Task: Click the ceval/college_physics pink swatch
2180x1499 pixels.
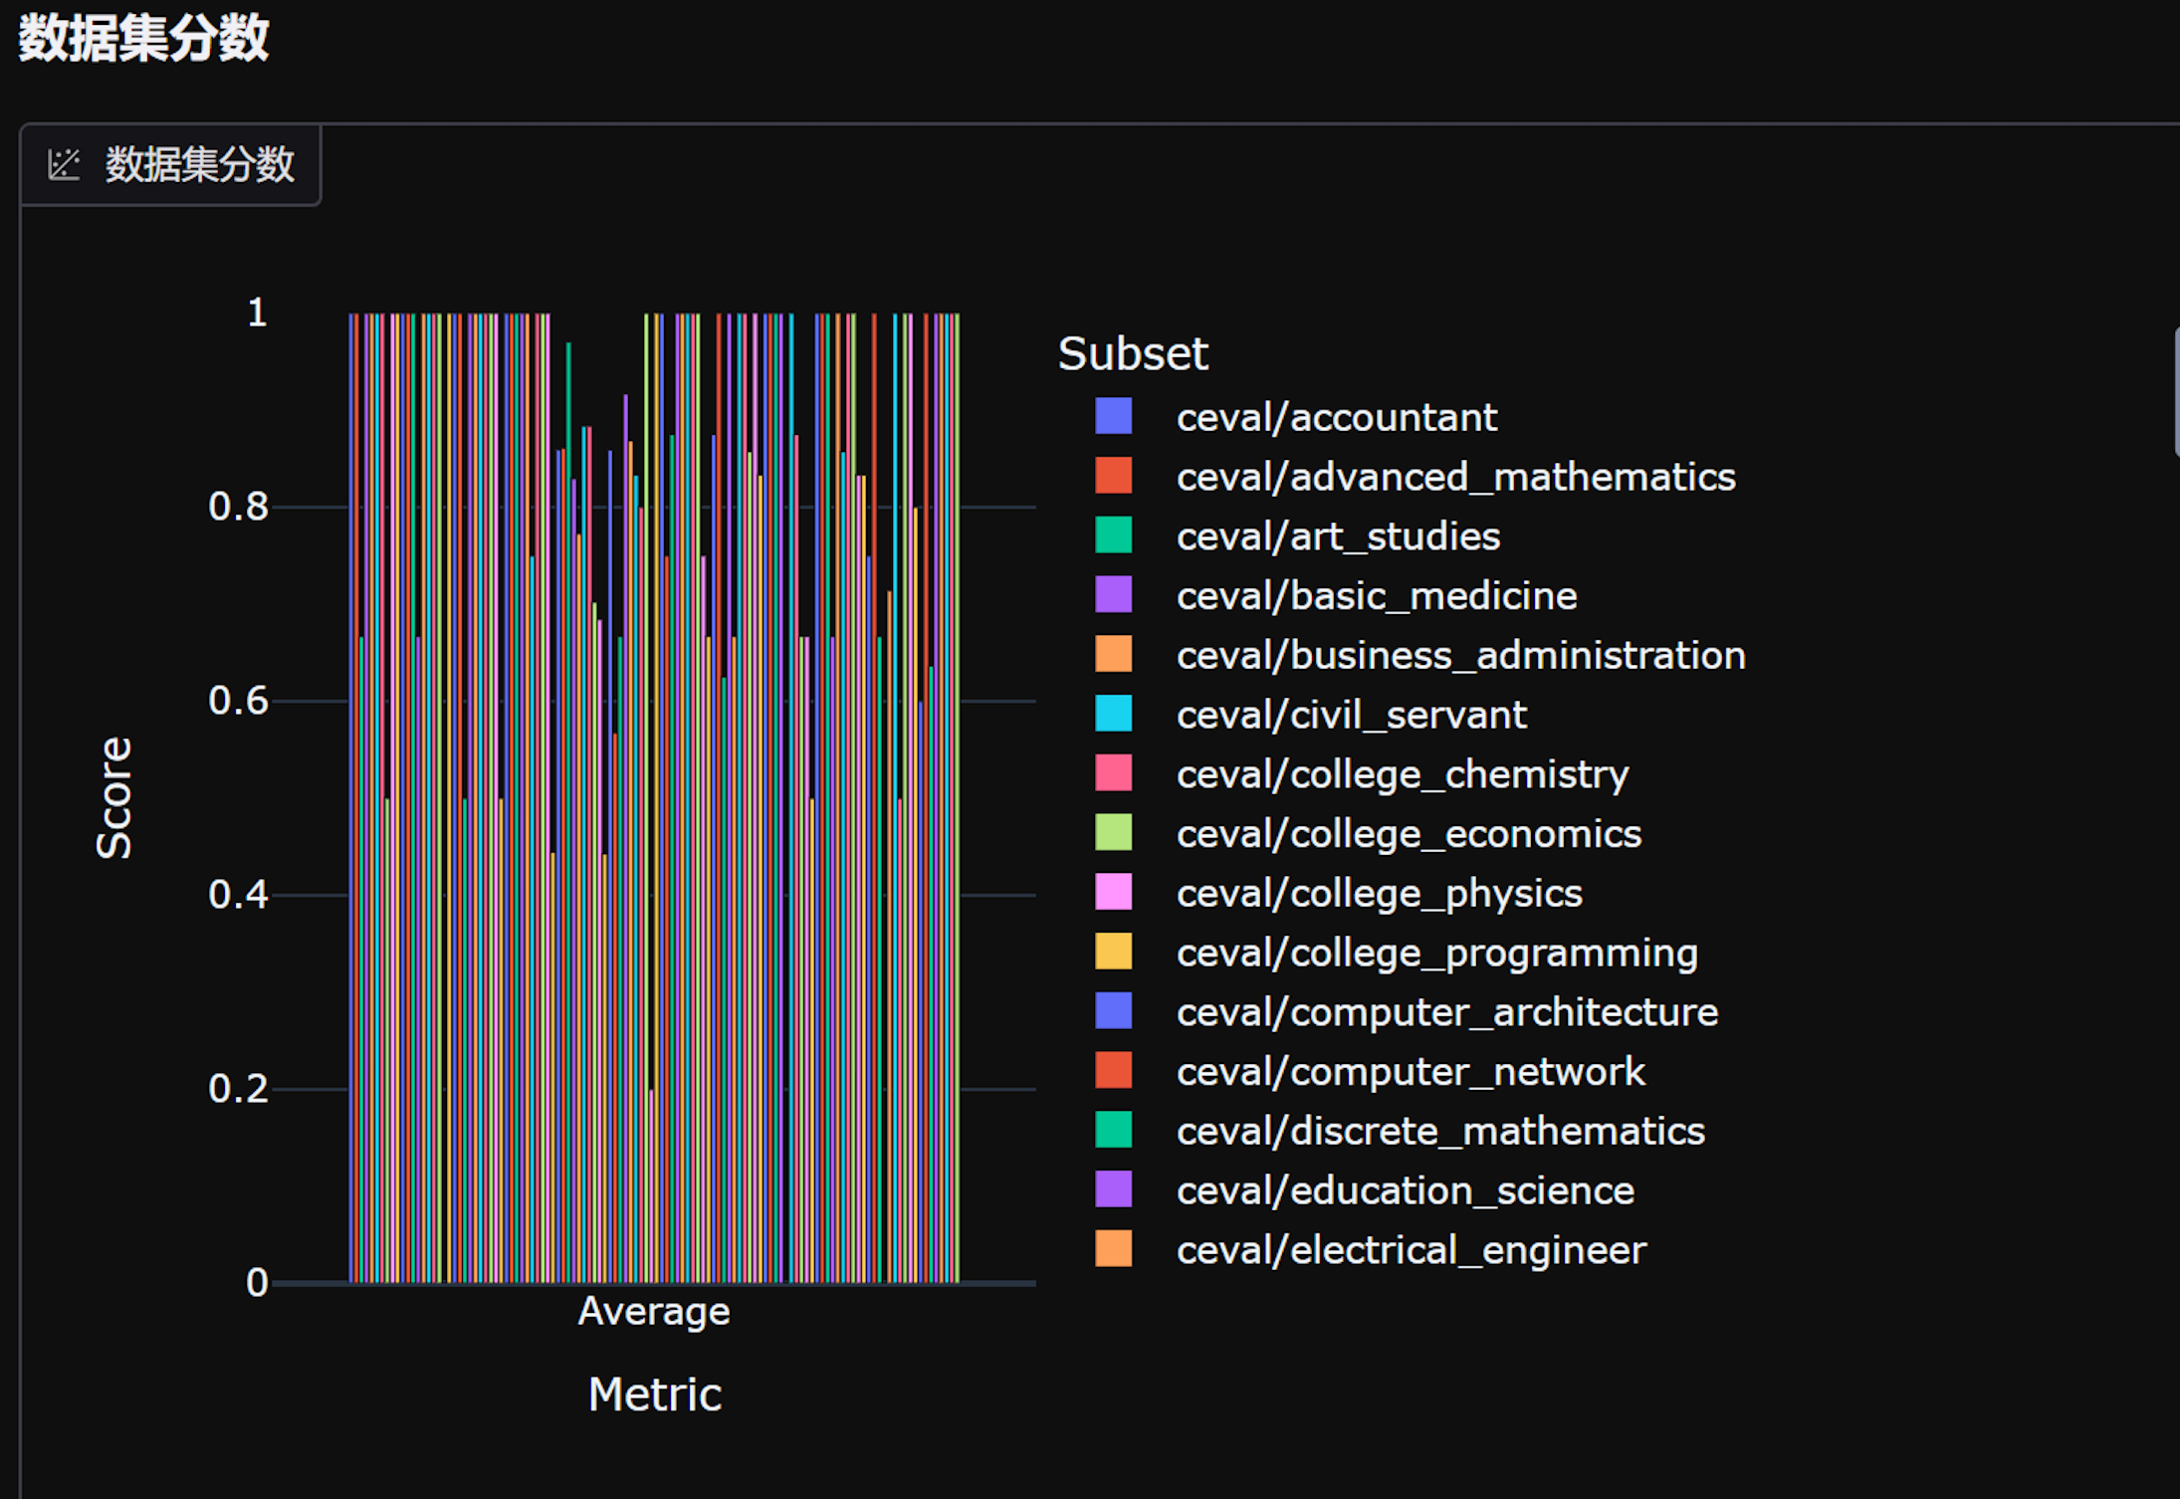Action: (1113, 893)
